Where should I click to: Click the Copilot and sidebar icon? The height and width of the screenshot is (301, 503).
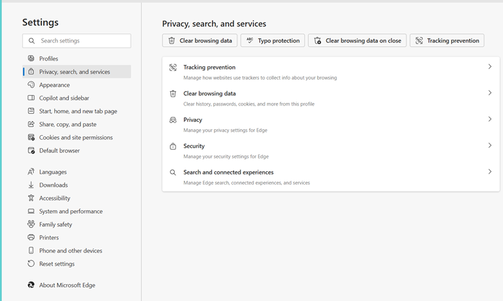[31, 98]
